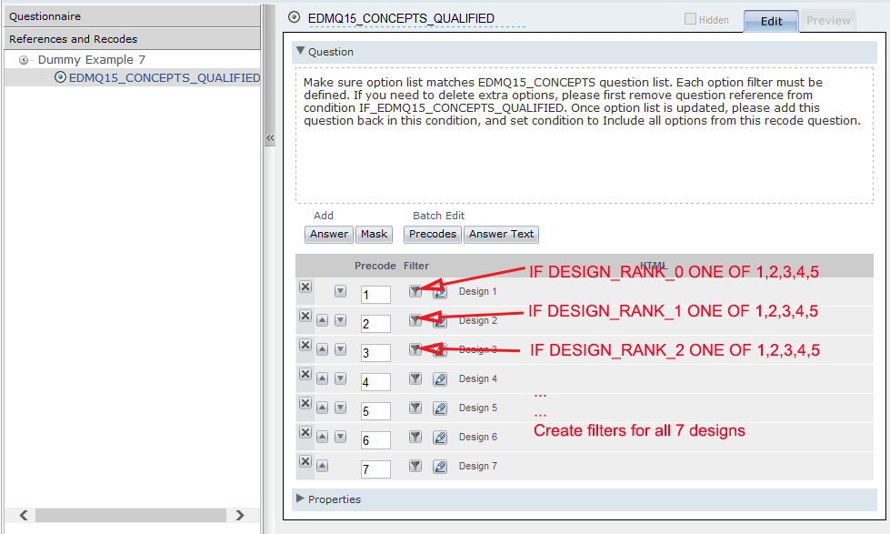
Task: Move Design 3 down with arrow icon
Action: (341, 349)
